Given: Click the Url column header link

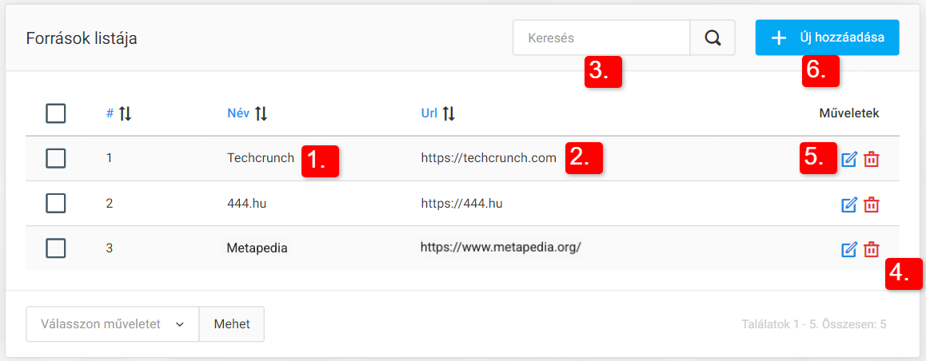Looking at the screenshot, I should (x=429, y=113).
